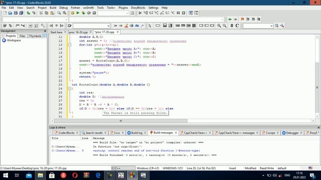Switch to the Build log tab

coord(136,133)
